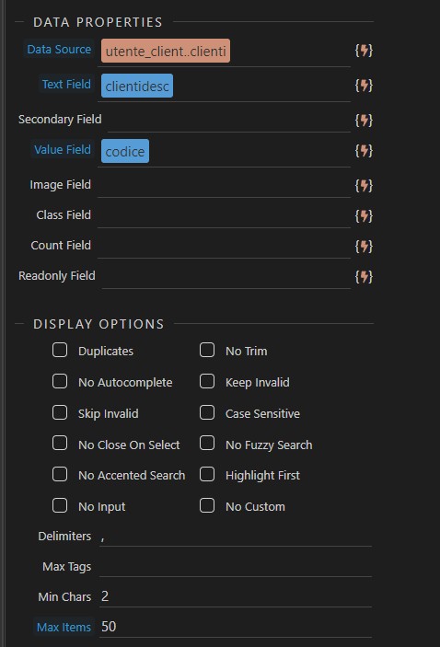The image size is (440, 647).
Task: Click the Delimiters input field
Action: coord(236,536)
